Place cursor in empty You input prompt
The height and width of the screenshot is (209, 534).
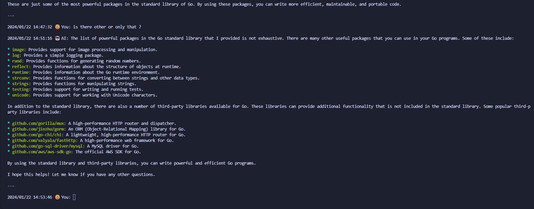pos(74,197)
